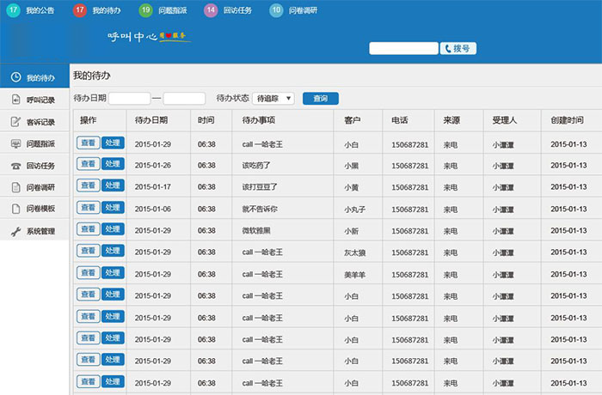Open 回访任务 telephone sidebar item
The width and height of the screenshot is (602, 395).
point(34,166)
